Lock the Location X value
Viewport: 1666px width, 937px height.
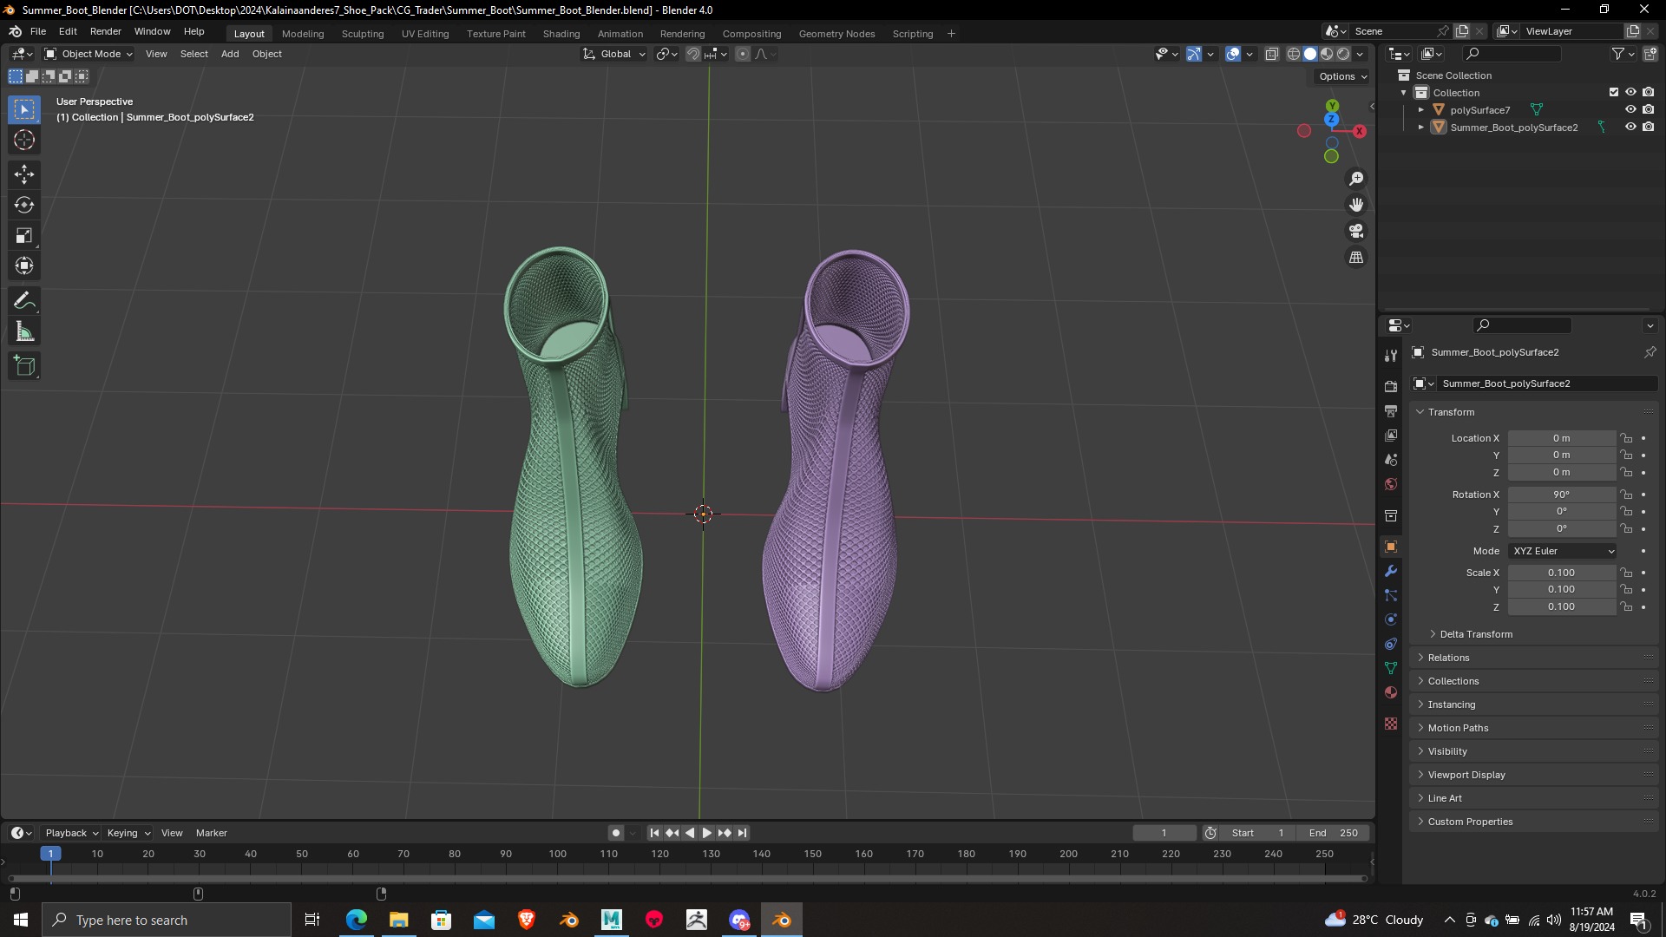[x=1626, y=438]
